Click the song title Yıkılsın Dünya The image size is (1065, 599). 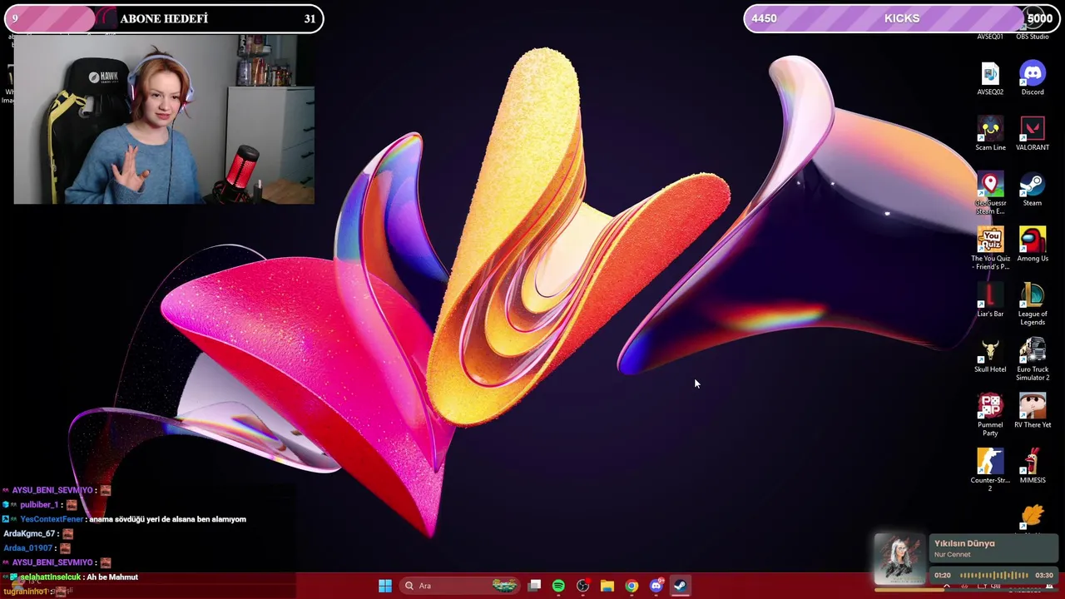pos(964,543)
